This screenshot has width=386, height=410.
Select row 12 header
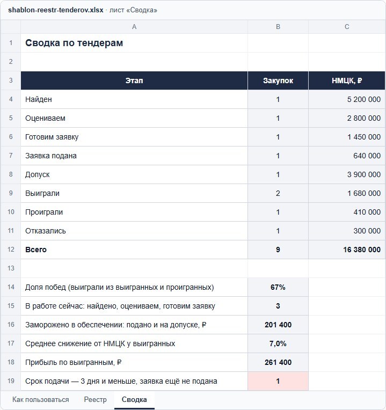point(11,250)
